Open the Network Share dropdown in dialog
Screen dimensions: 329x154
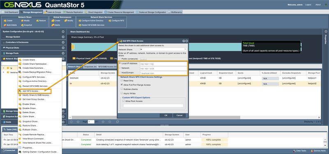click(185, 49)
